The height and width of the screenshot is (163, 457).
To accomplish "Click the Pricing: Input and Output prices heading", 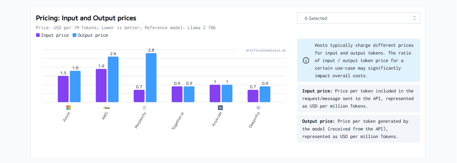I will pyautogui.click(x=86, y=18).
